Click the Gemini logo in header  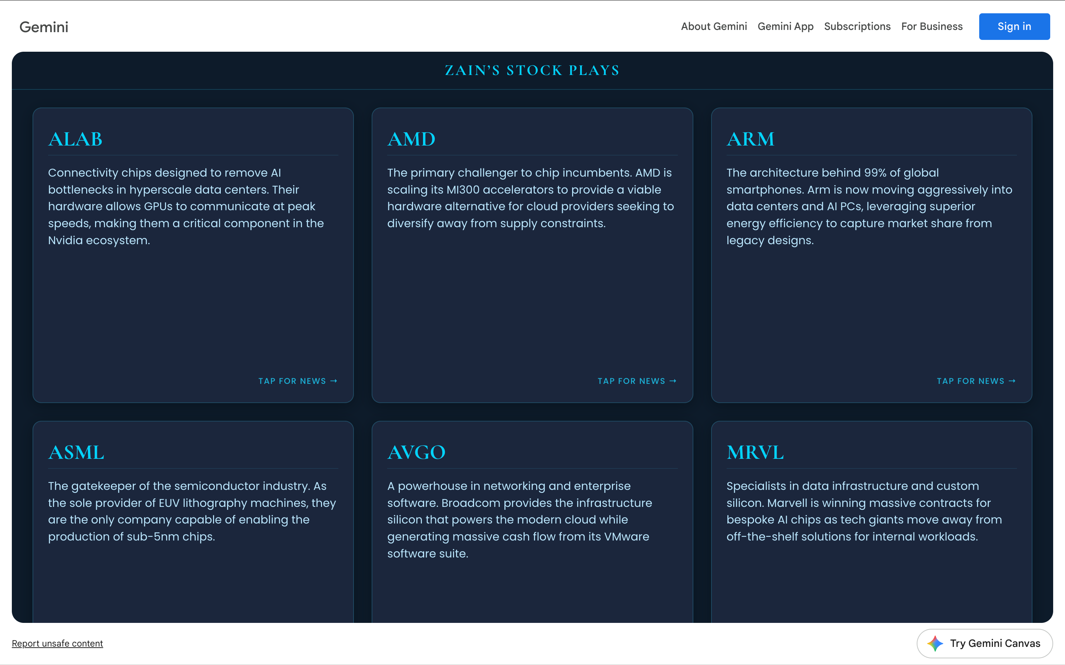click(44, 27)
